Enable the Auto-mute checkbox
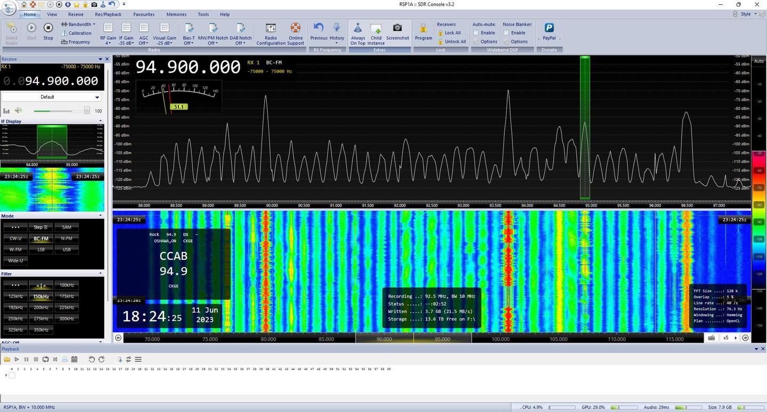Screen dimensions: 767x412 (x=476, y=32)
